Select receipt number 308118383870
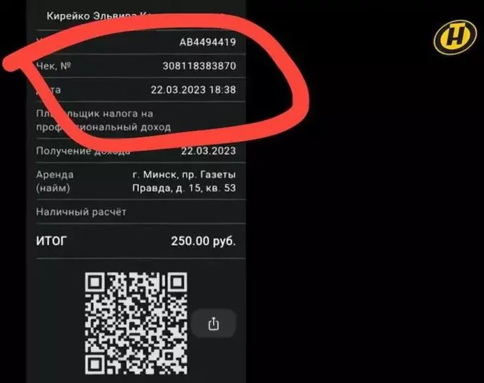484x383 pixels. [x=199, y=65]
